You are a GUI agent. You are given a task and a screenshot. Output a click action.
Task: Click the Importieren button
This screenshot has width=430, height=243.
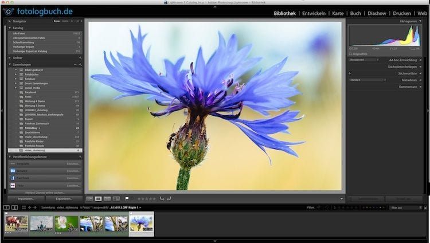[x=26, y=198]
